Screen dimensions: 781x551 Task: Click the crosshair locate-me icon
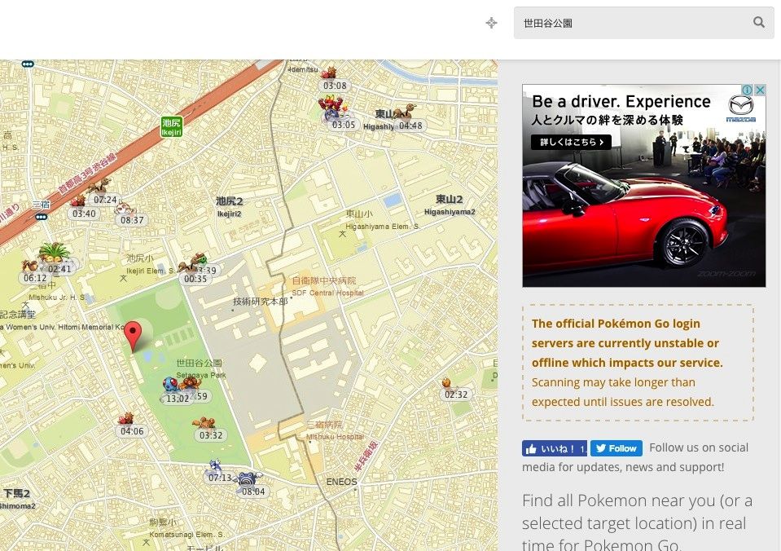point(491,23)
